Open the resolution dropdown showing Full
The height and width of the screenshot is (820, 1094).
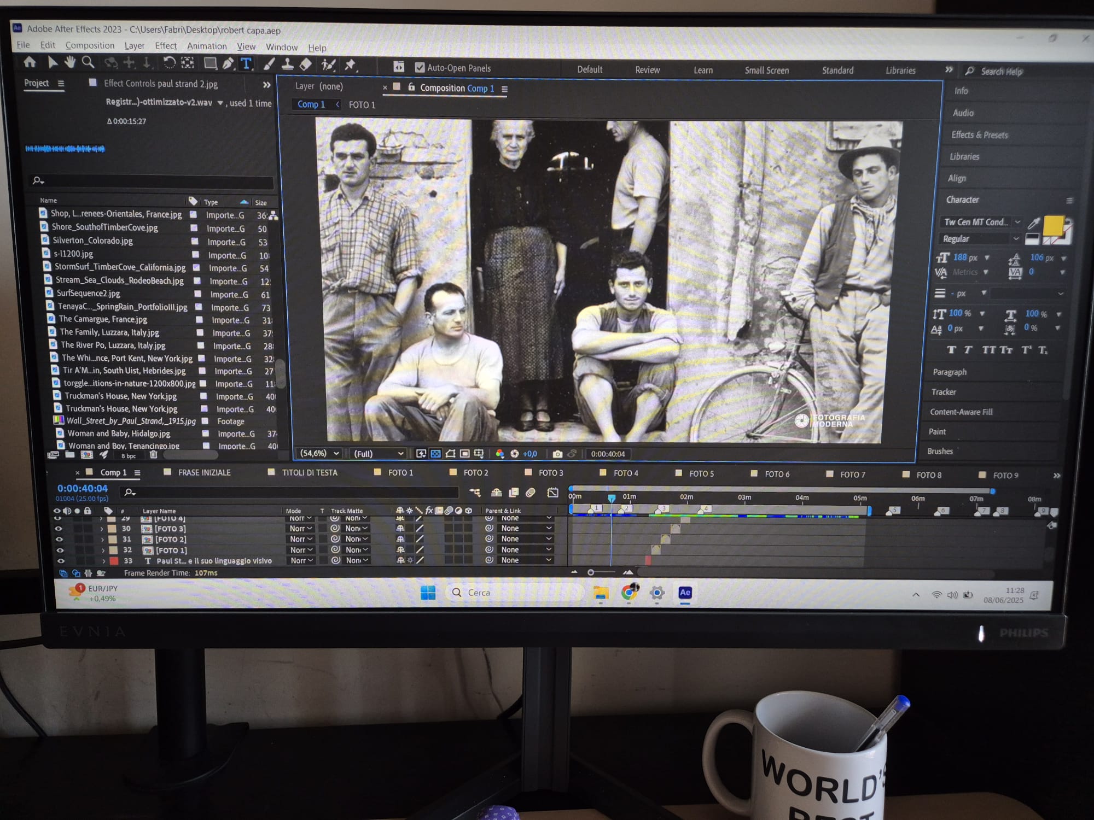[379, 454]
